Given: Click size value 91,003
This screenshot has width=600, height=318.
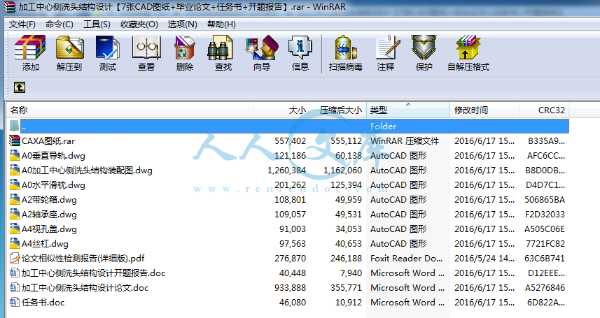Looking at the screenshot, I should click(x=293, y=229).
